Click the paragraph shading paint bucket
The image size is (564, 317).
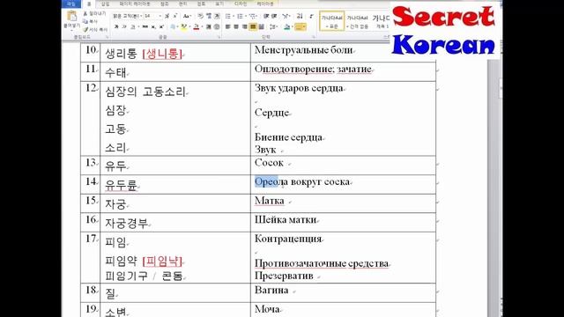click(286, 27)
